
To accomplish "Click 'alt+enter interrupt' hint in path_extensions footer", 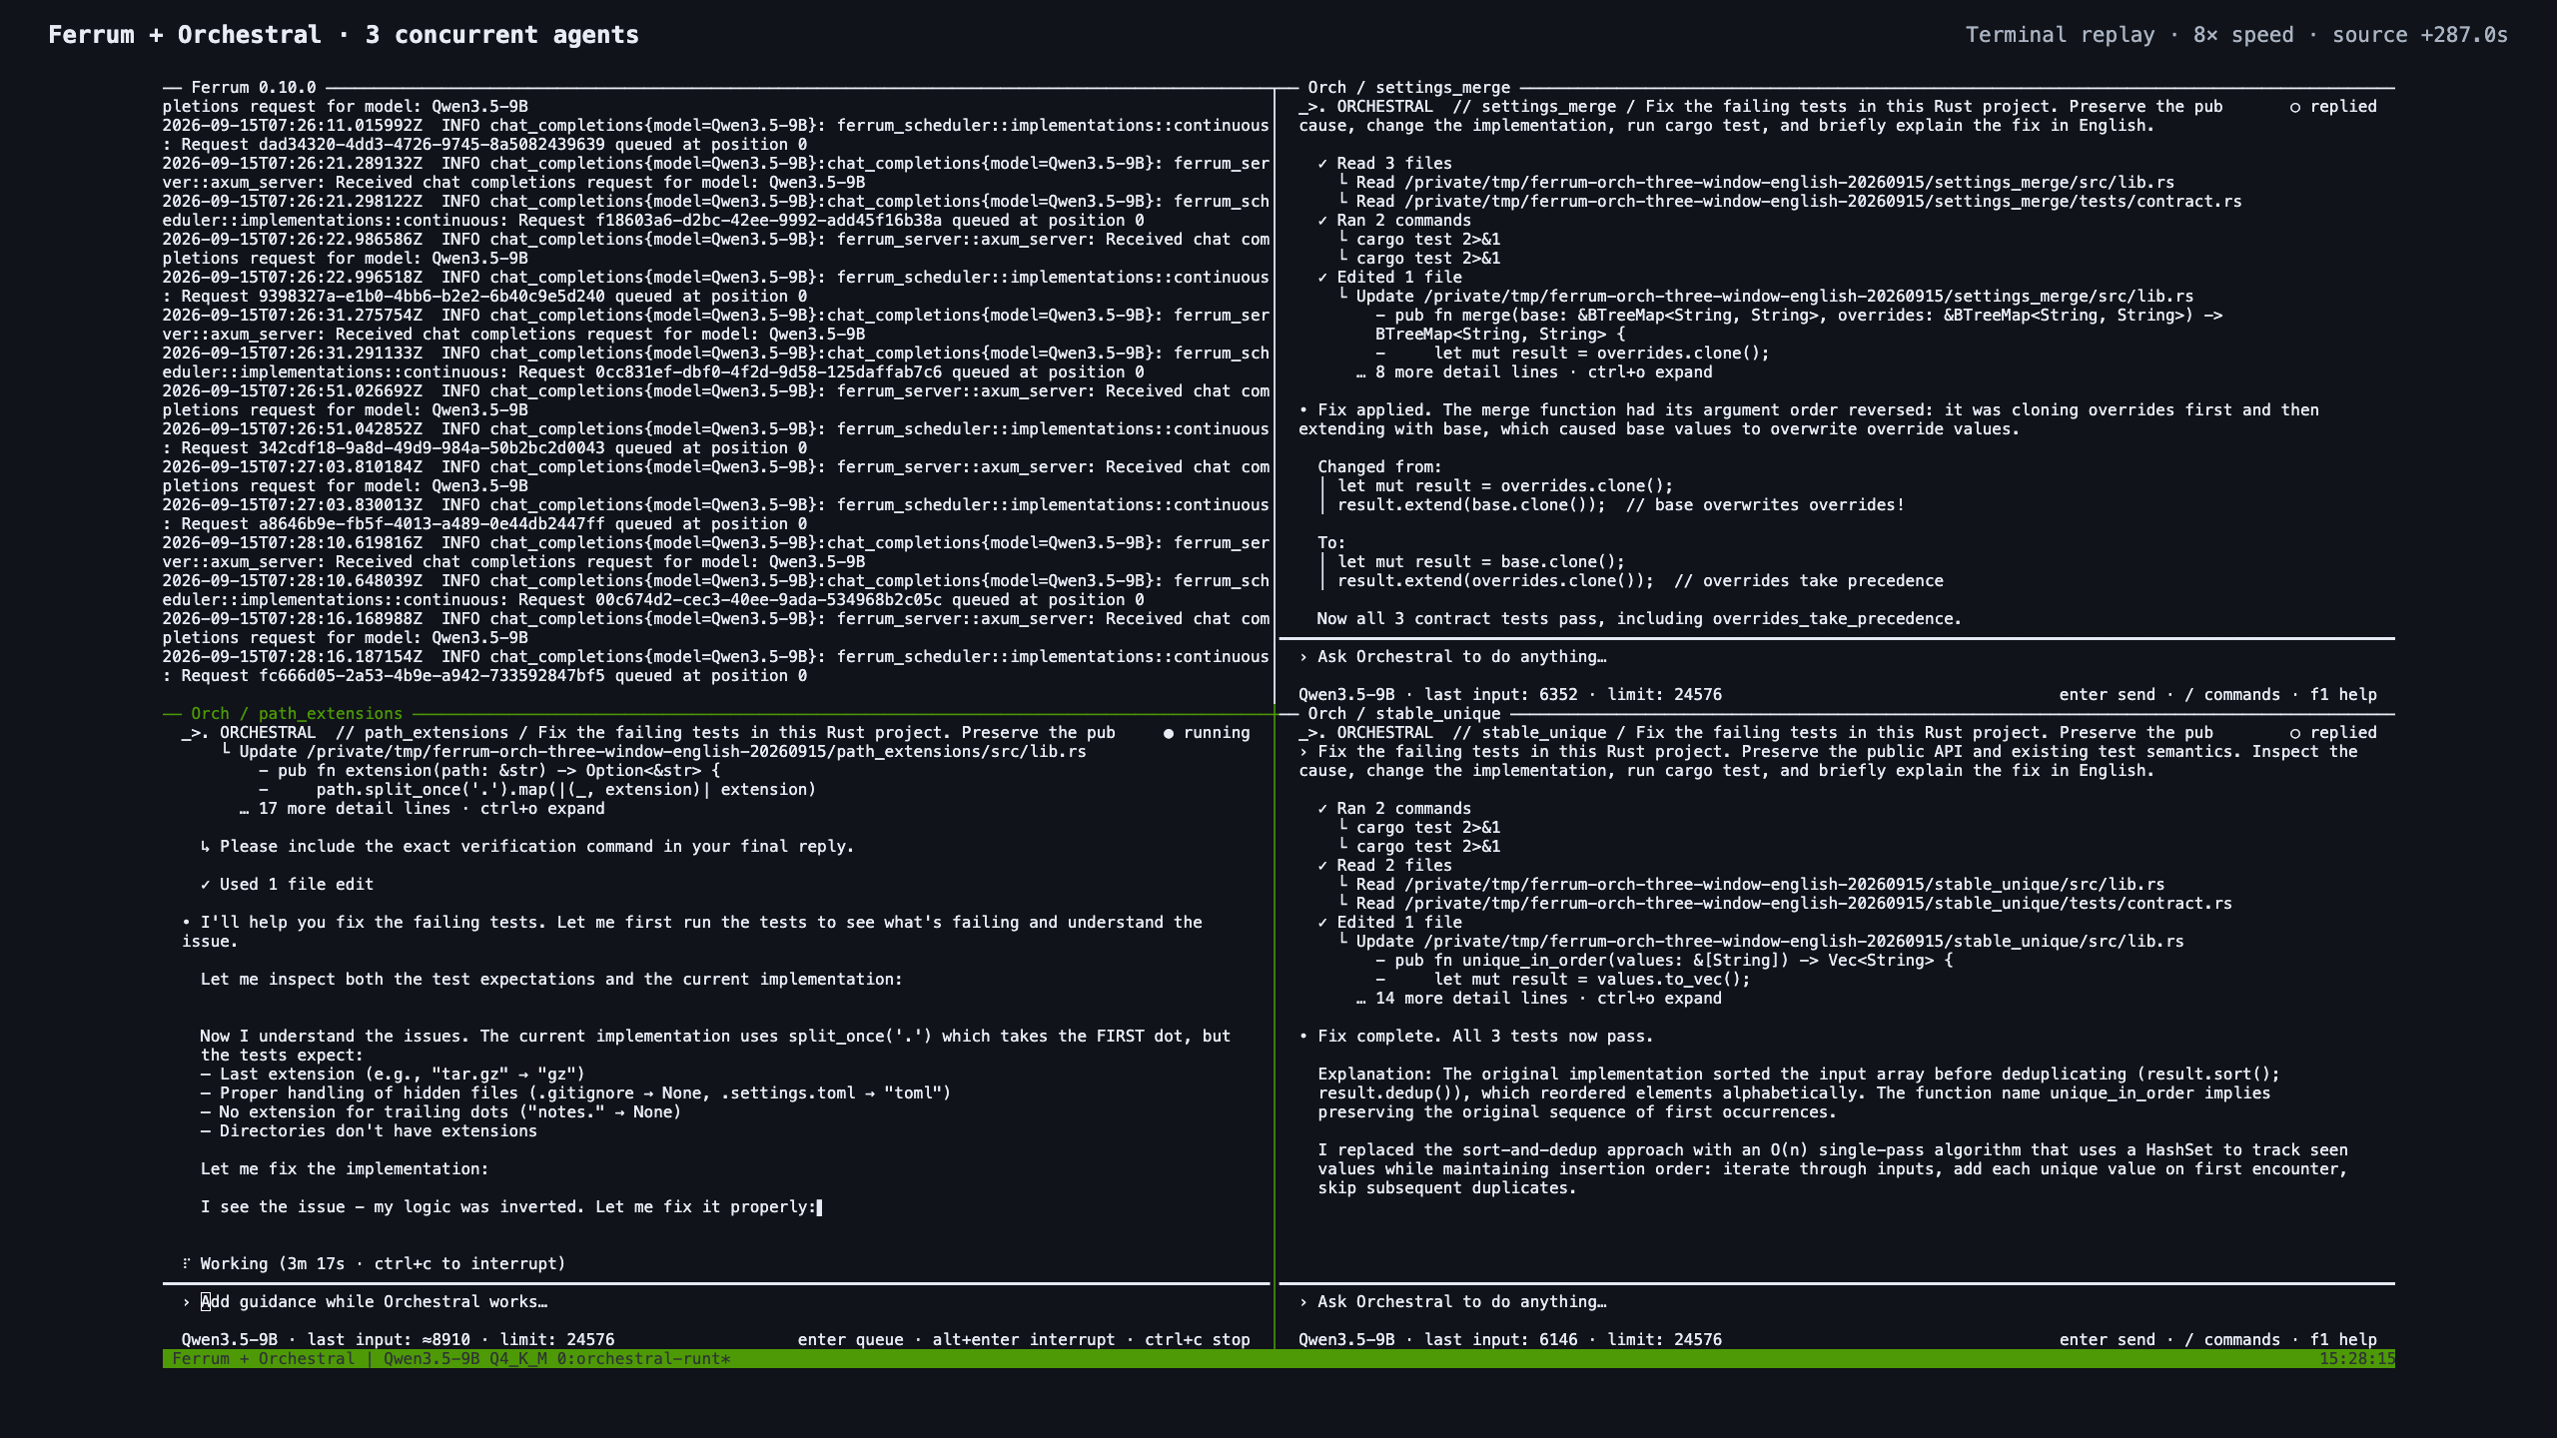I will tap(1024, 1340).
